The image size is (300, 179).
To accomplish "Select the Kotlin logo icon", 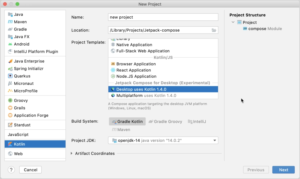I will pos(10,144).
